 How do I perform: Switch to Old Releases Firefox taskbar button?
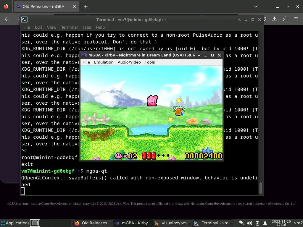[93, 223]
